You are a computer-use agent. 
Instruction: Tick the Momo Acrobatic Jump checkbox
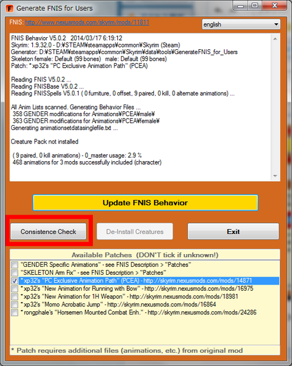pos(15,305)
